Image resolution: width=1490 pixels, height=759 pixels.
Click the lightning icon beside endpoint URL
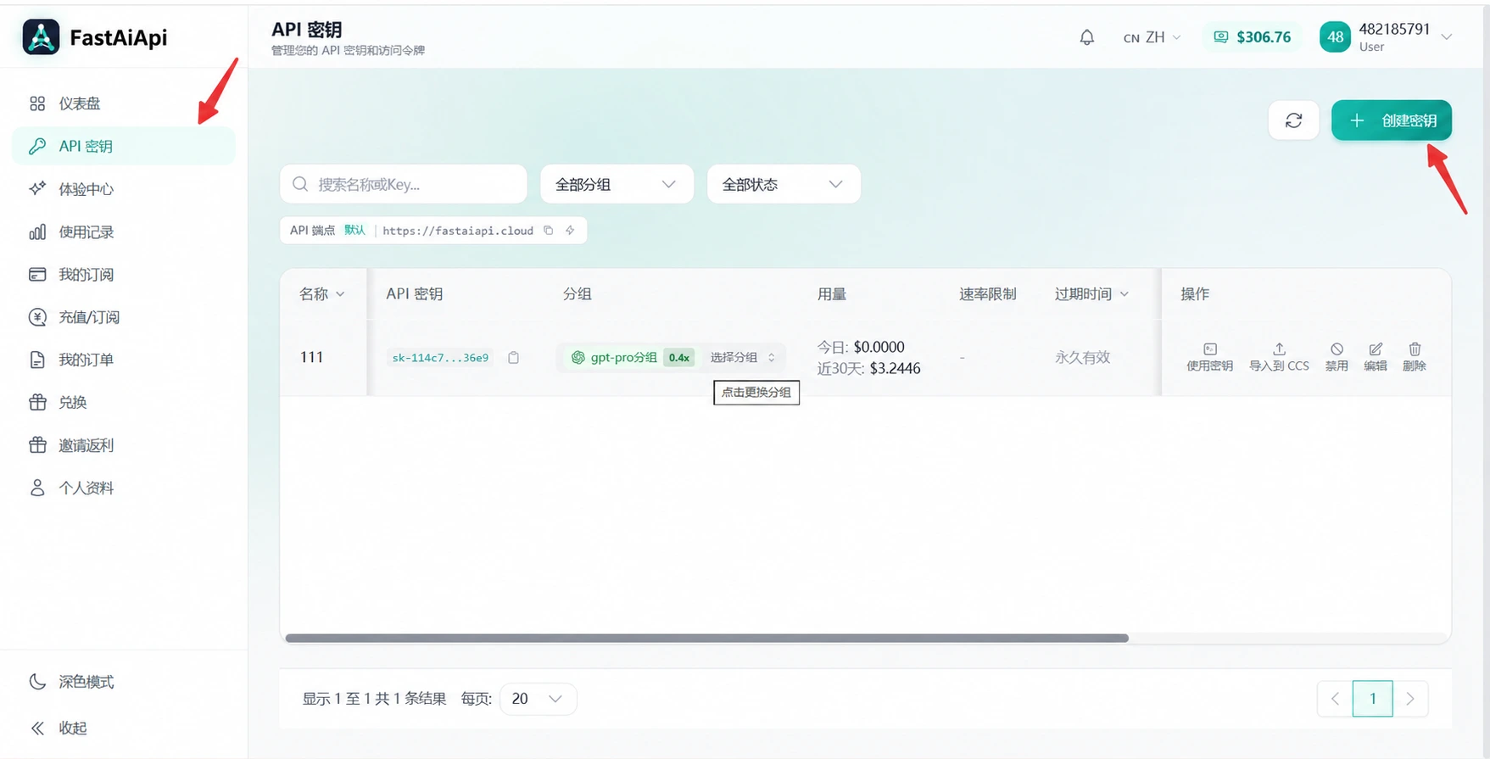coord(570,231)
